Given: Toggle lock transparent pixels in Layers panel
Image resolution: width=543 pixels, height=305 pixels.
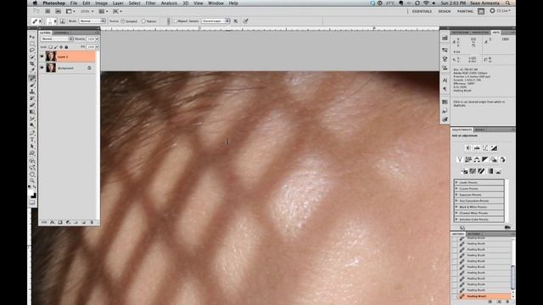Looking at the screenshot, I should (x=51, y=47).
